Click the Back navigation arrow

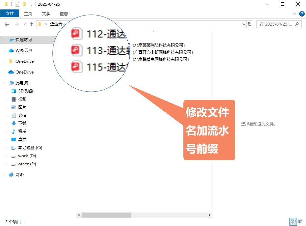[6, 24]
